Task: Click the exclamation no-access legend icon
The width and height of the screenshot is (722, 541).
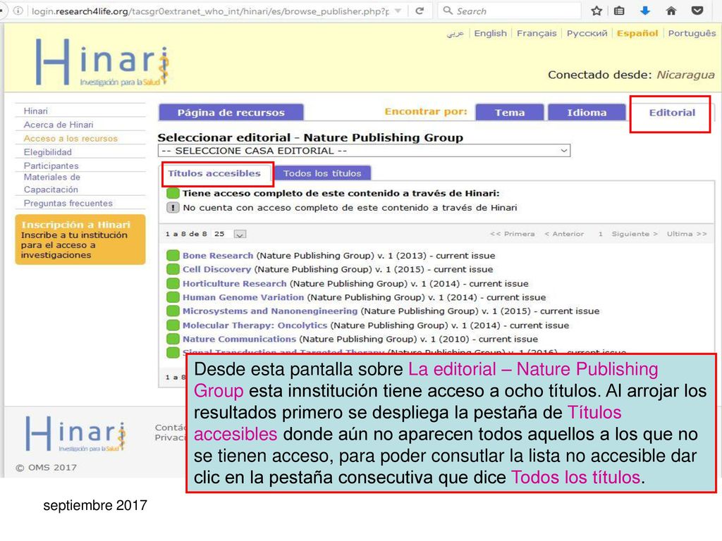Action: [x=173, y=208]
